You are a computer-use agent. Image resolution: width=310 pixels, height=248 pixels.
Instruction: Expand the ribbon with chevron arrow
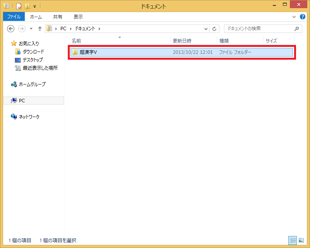294,17
